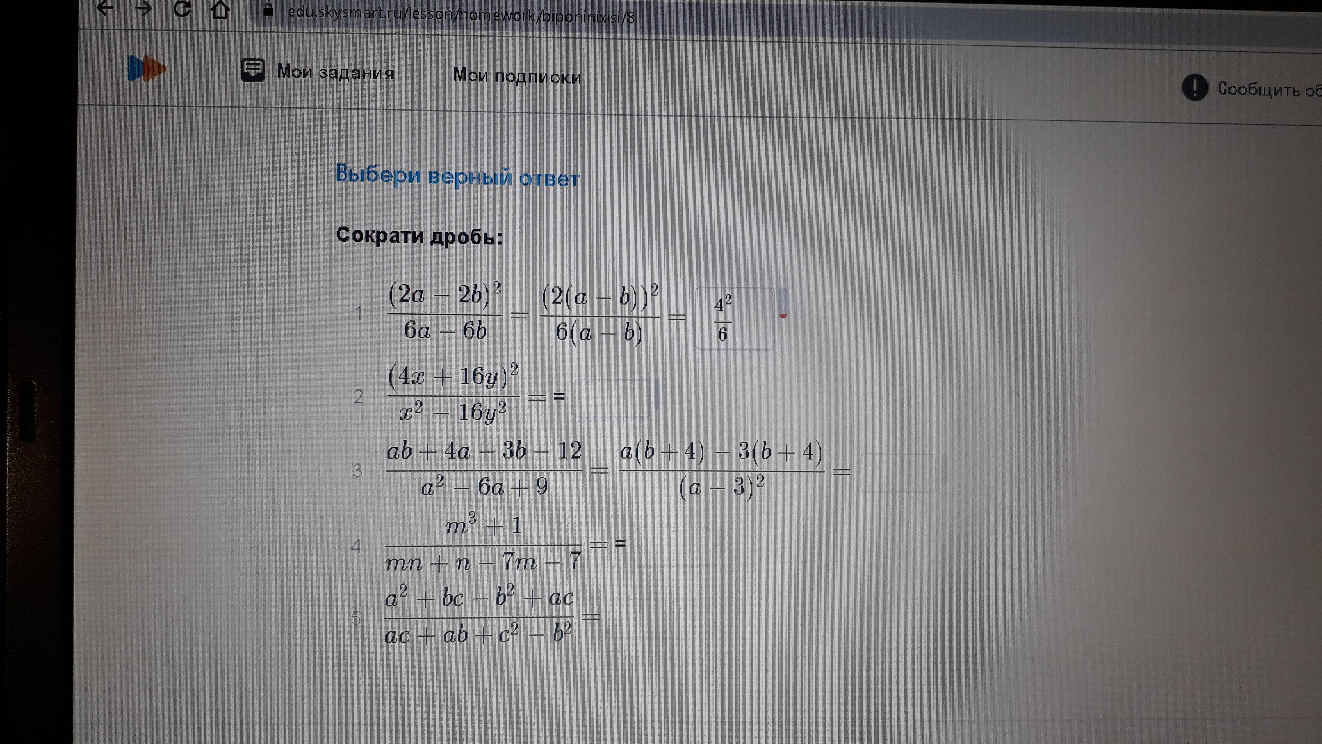Click the padlock site security icon
1322x744 pixels.
point(267,10)
